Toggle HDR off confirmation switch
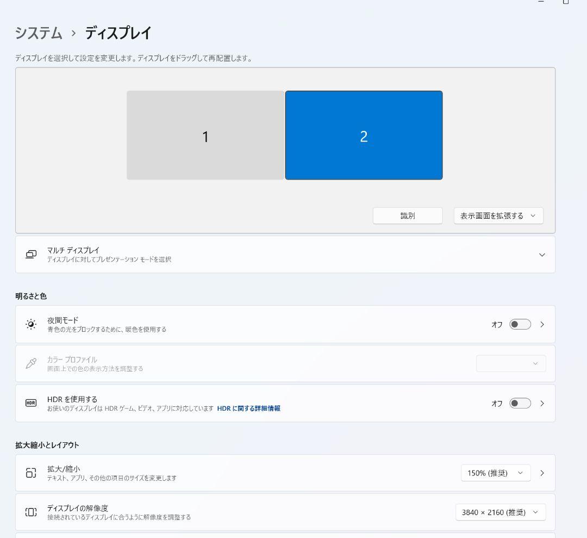587x538 pixels. (520, 403)
